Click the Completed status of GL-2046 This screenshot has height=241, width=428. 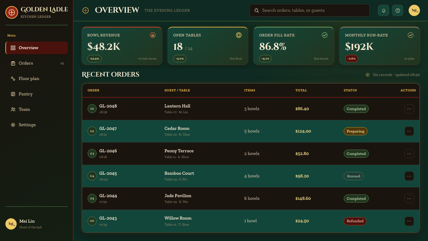356,154
